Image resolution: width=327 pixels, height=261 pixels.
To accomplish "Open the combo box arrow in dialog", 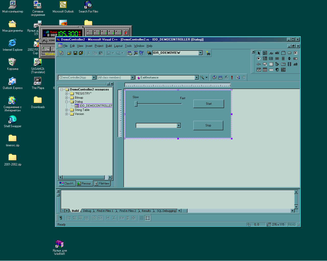I will coord(179,125).
